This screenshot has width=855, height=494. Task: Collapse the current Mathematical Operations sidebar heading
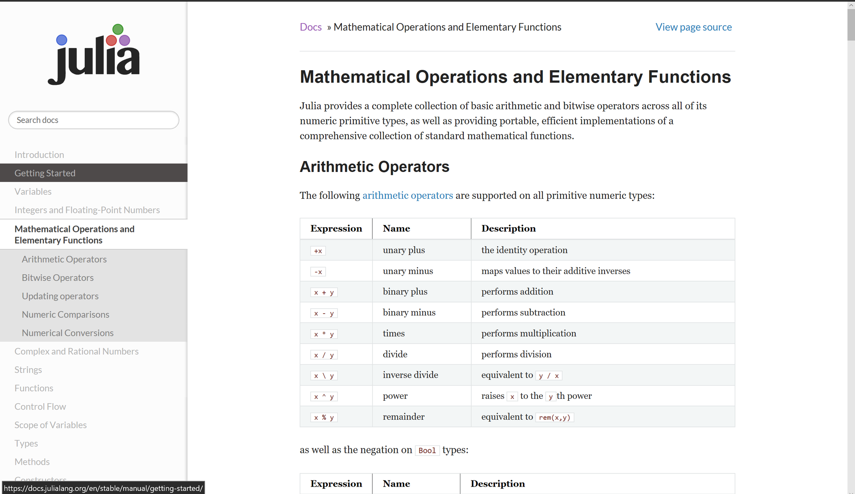74,234
